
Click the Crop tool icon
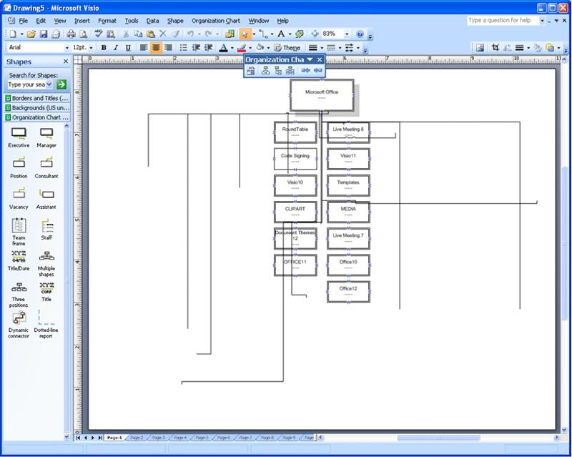pos(495,47)
